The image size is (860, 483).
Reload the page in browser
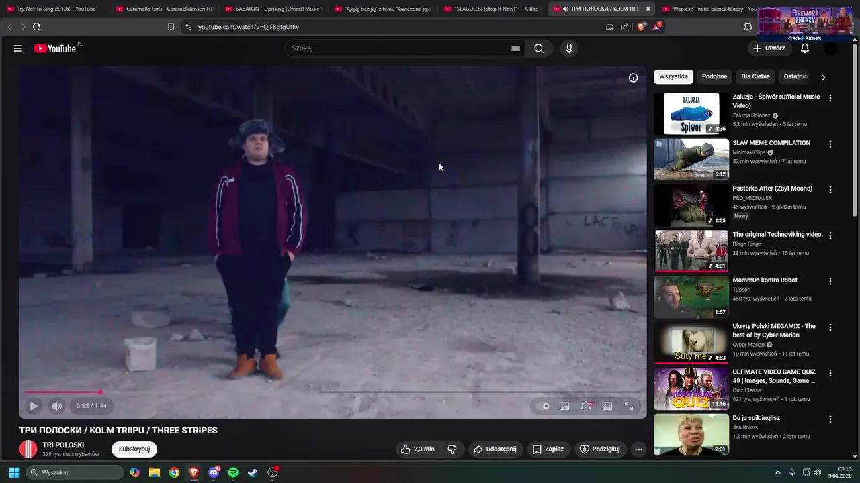pyautogui.click(x=36, y=27)
